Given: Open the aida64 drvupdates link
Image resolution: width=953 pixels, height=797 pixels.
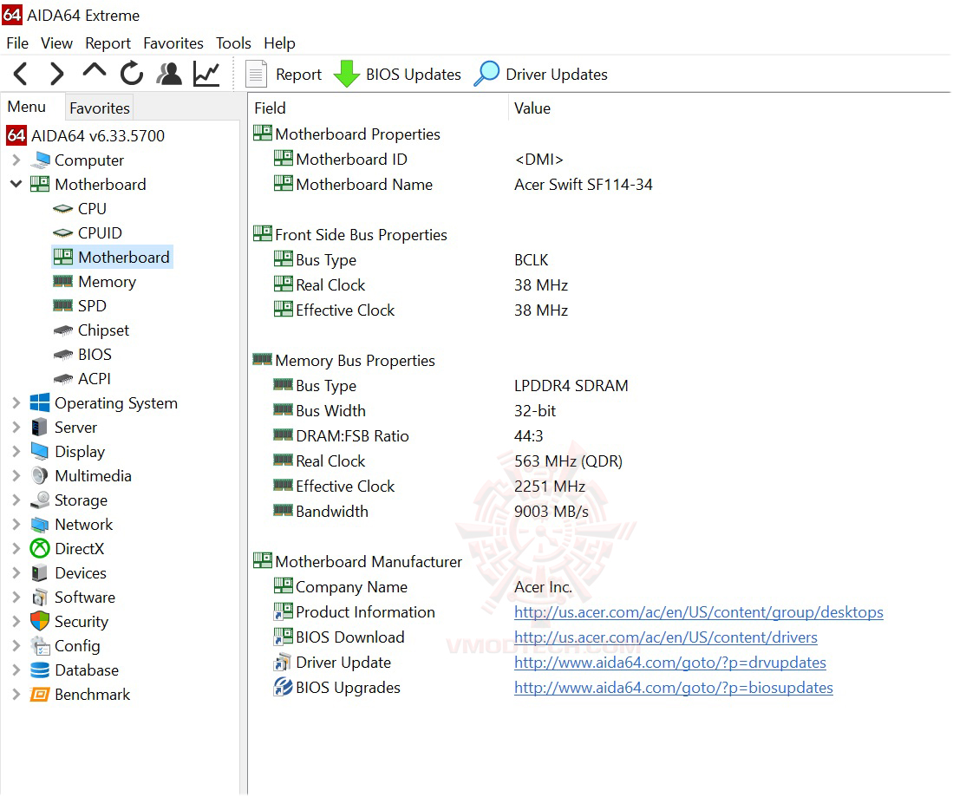Looking at the screenshot, I should [669, 663].
